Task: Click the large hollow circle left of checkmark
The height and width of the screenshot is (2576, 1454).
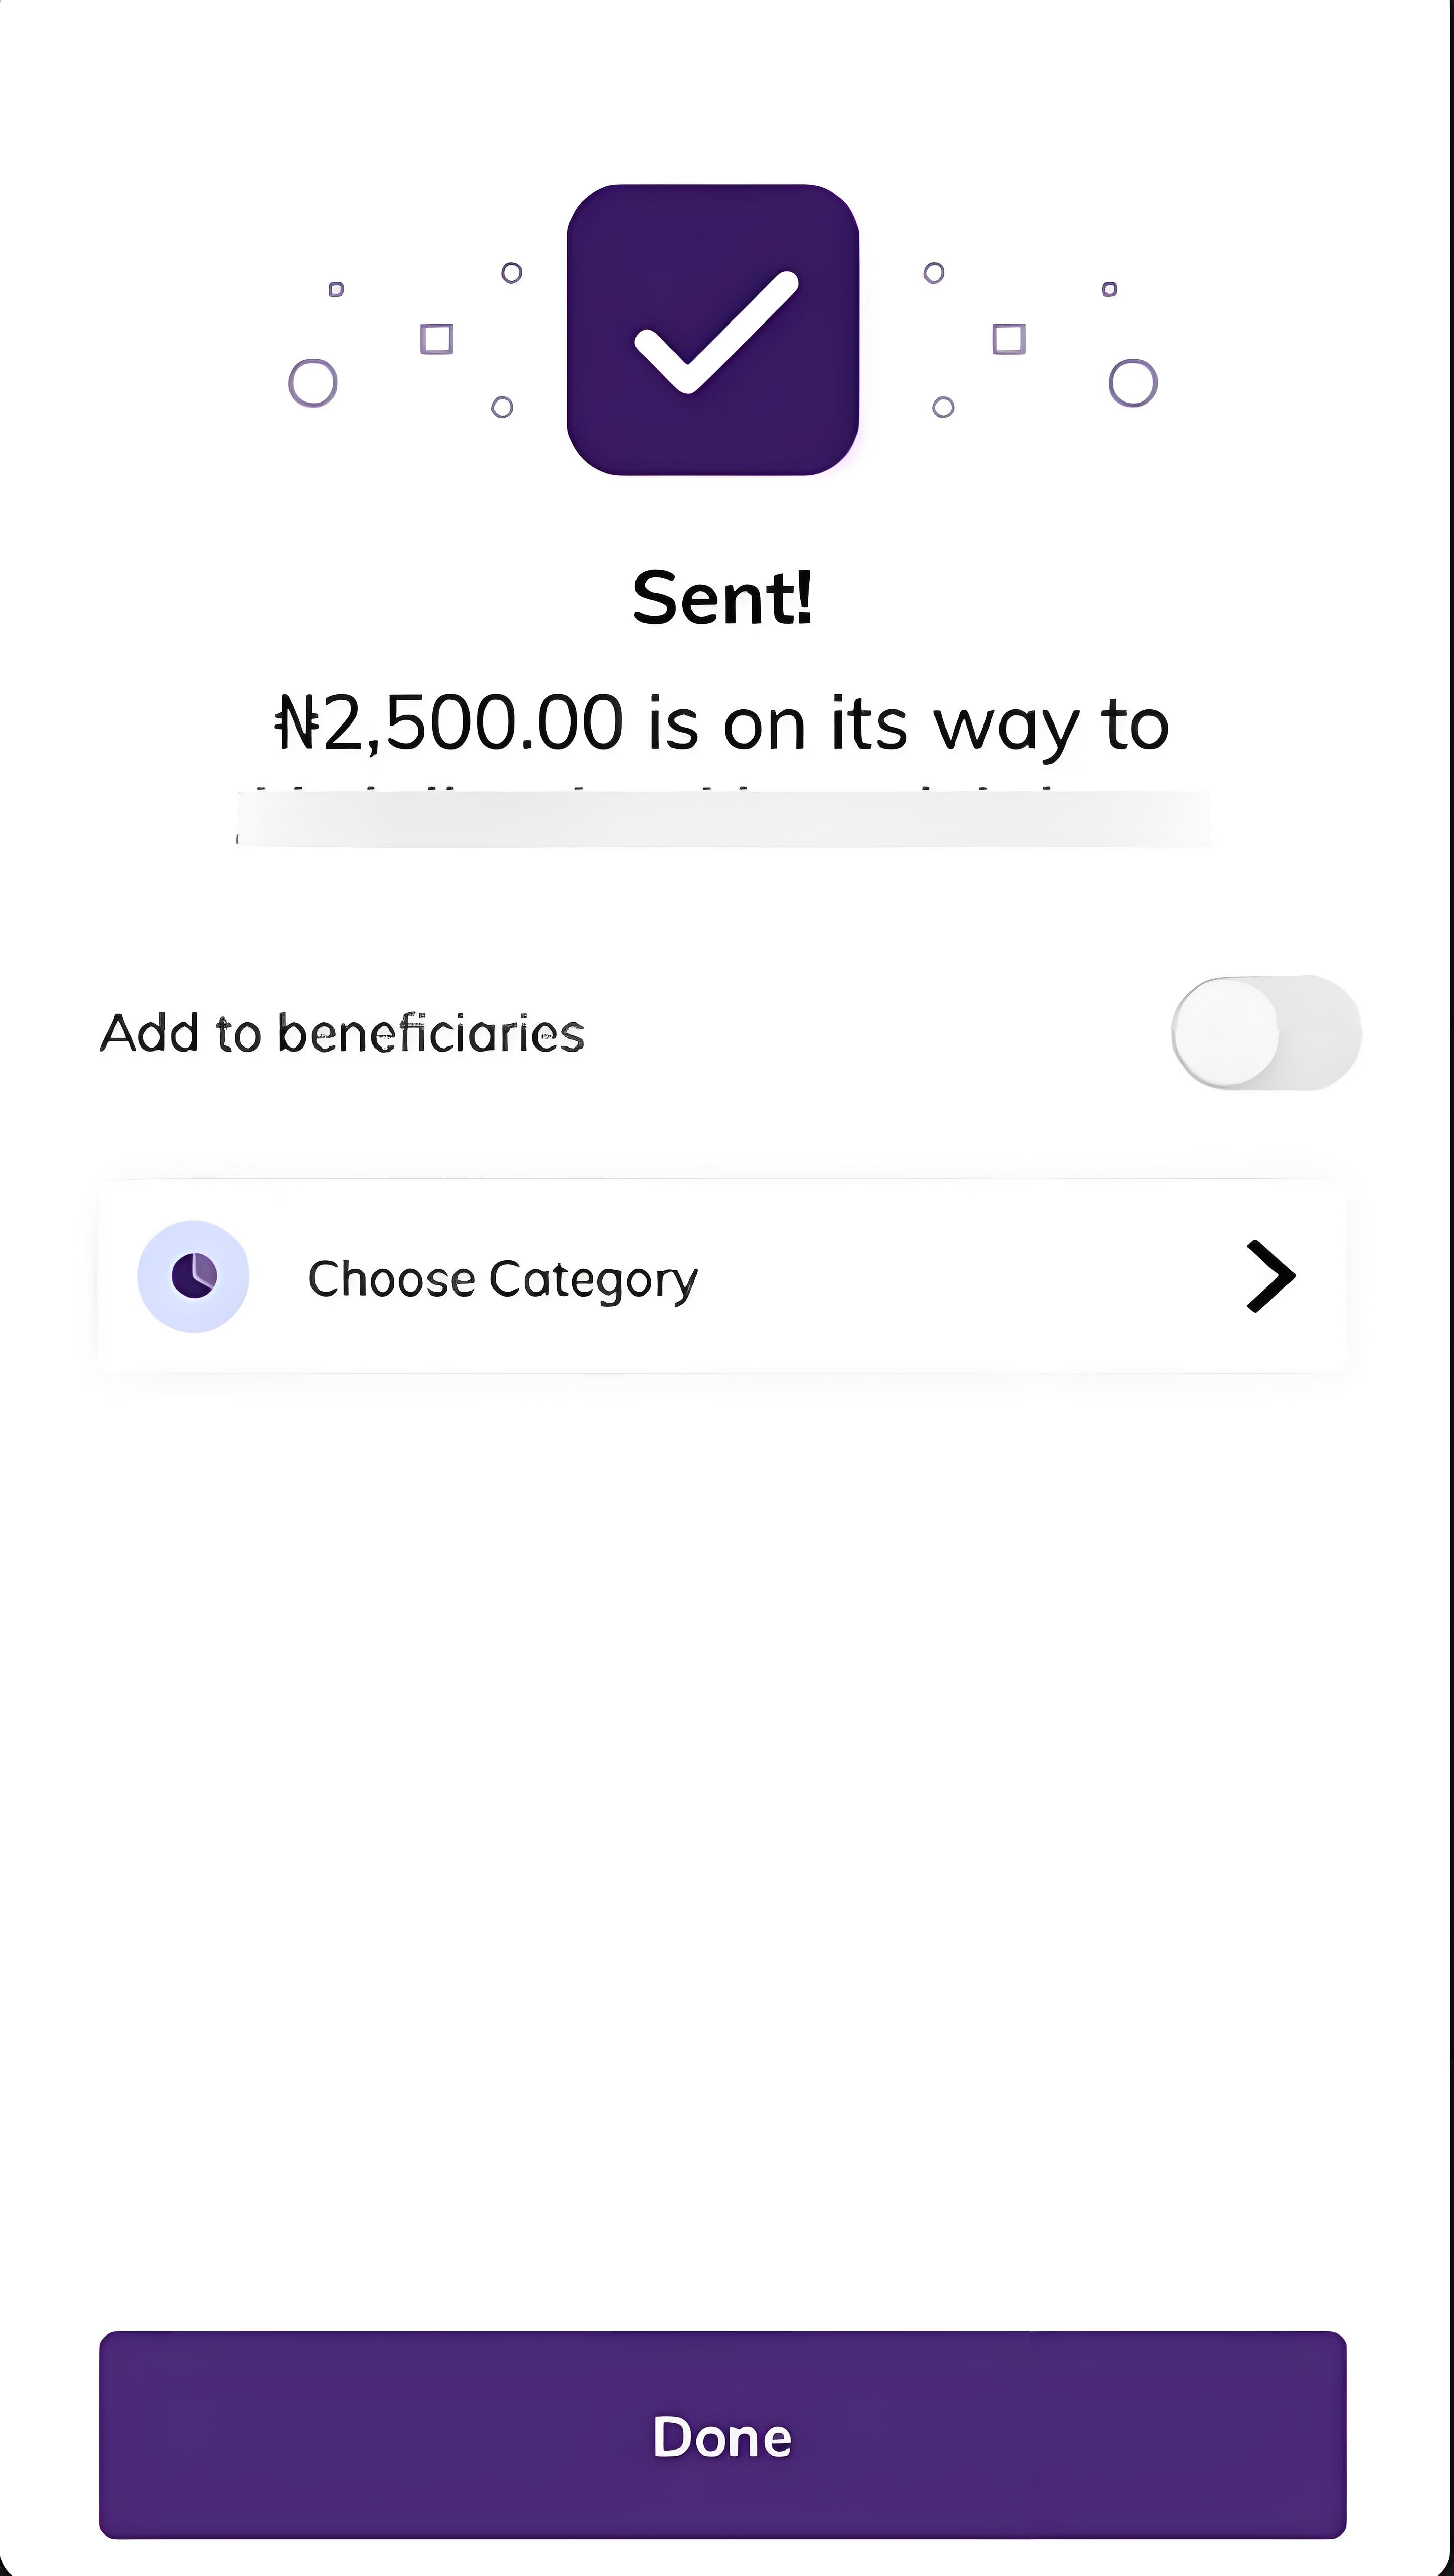Action: tap(313, 383)
